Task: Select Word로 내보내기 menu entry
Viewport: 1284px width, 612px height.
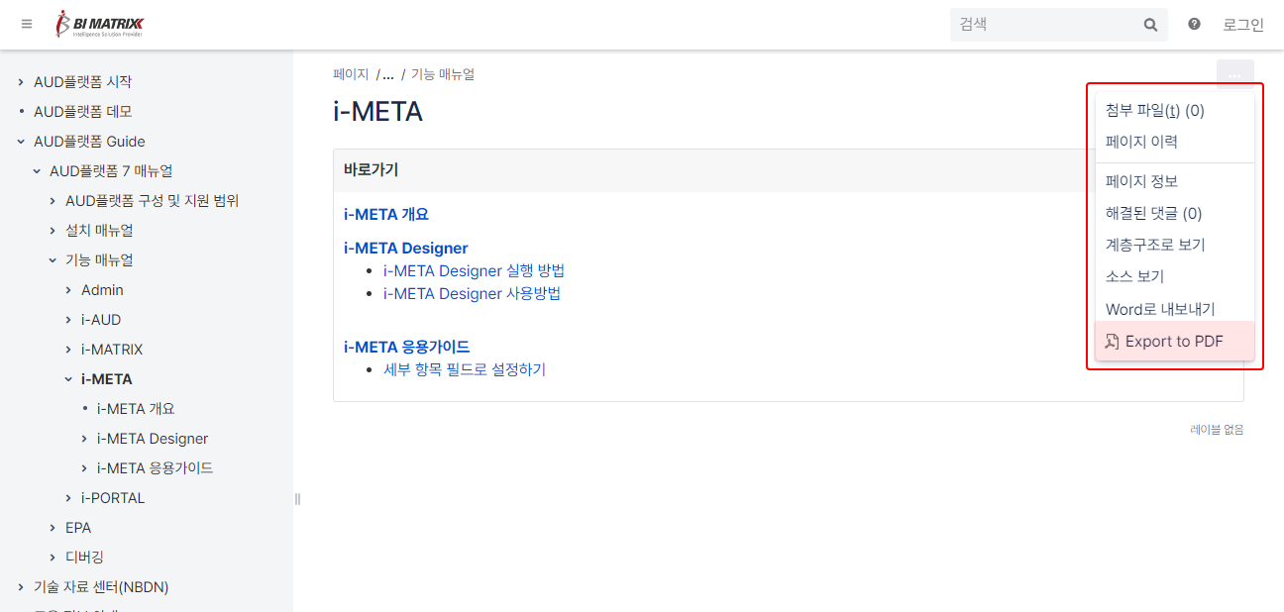Action: 1160,309
